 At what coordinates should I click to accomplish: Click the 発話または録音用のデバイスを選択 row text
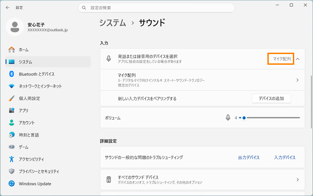tap(148, 56)
